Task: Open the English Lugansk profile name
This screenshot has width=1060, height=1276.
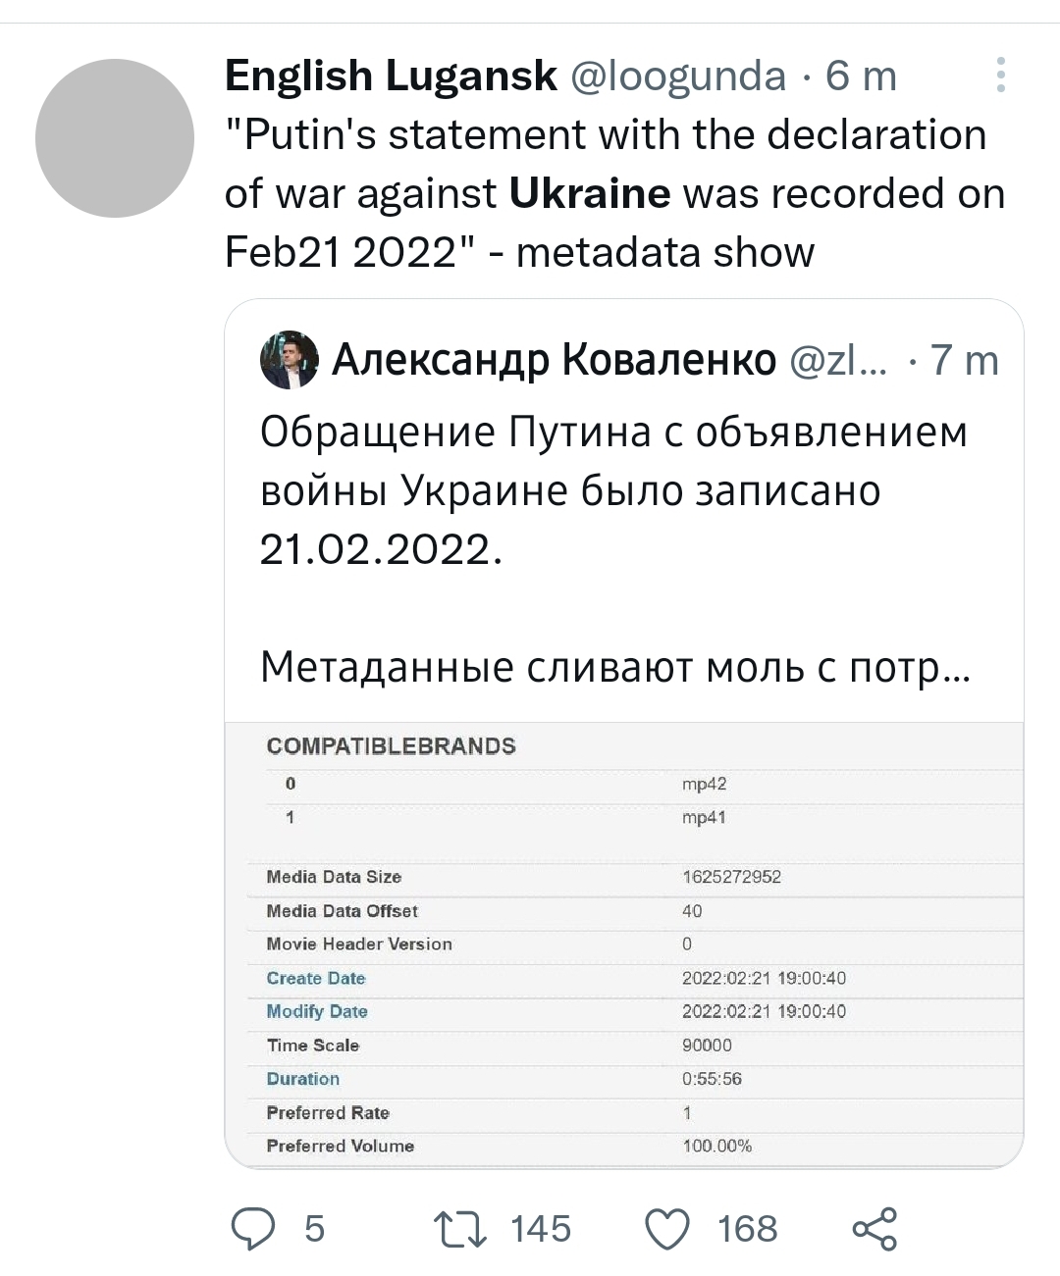Action: point(391,76)
